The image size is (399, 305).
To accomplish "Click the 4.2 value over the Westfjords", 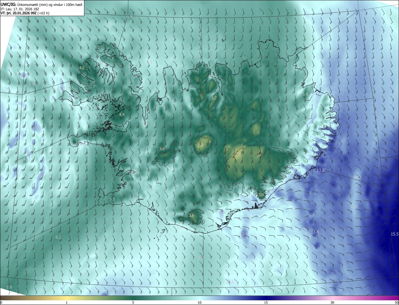I will (x=82, y=68).
